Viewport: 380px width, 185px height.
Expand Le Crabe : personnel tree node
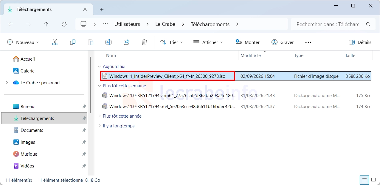pos(7,83)
